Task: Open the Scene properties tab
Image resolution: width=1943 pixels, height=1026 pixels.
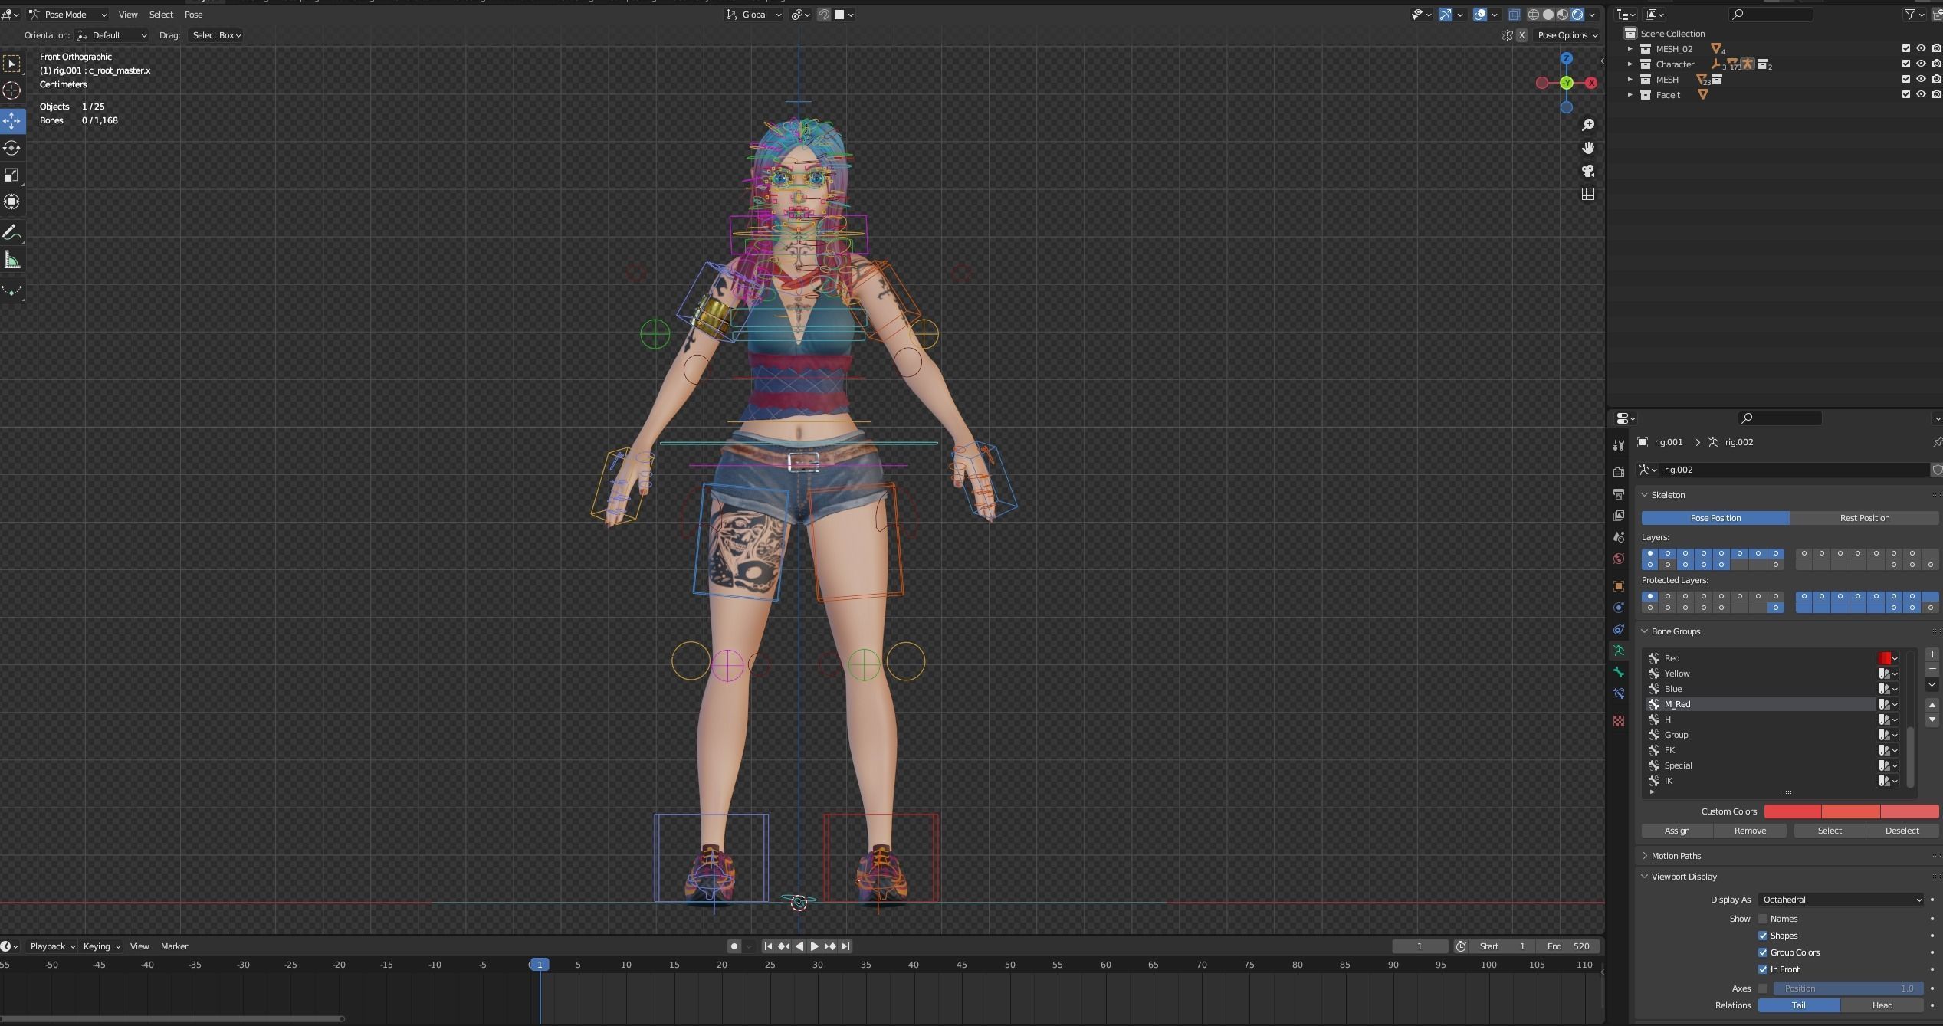Action: click(x=1618, y=537)
